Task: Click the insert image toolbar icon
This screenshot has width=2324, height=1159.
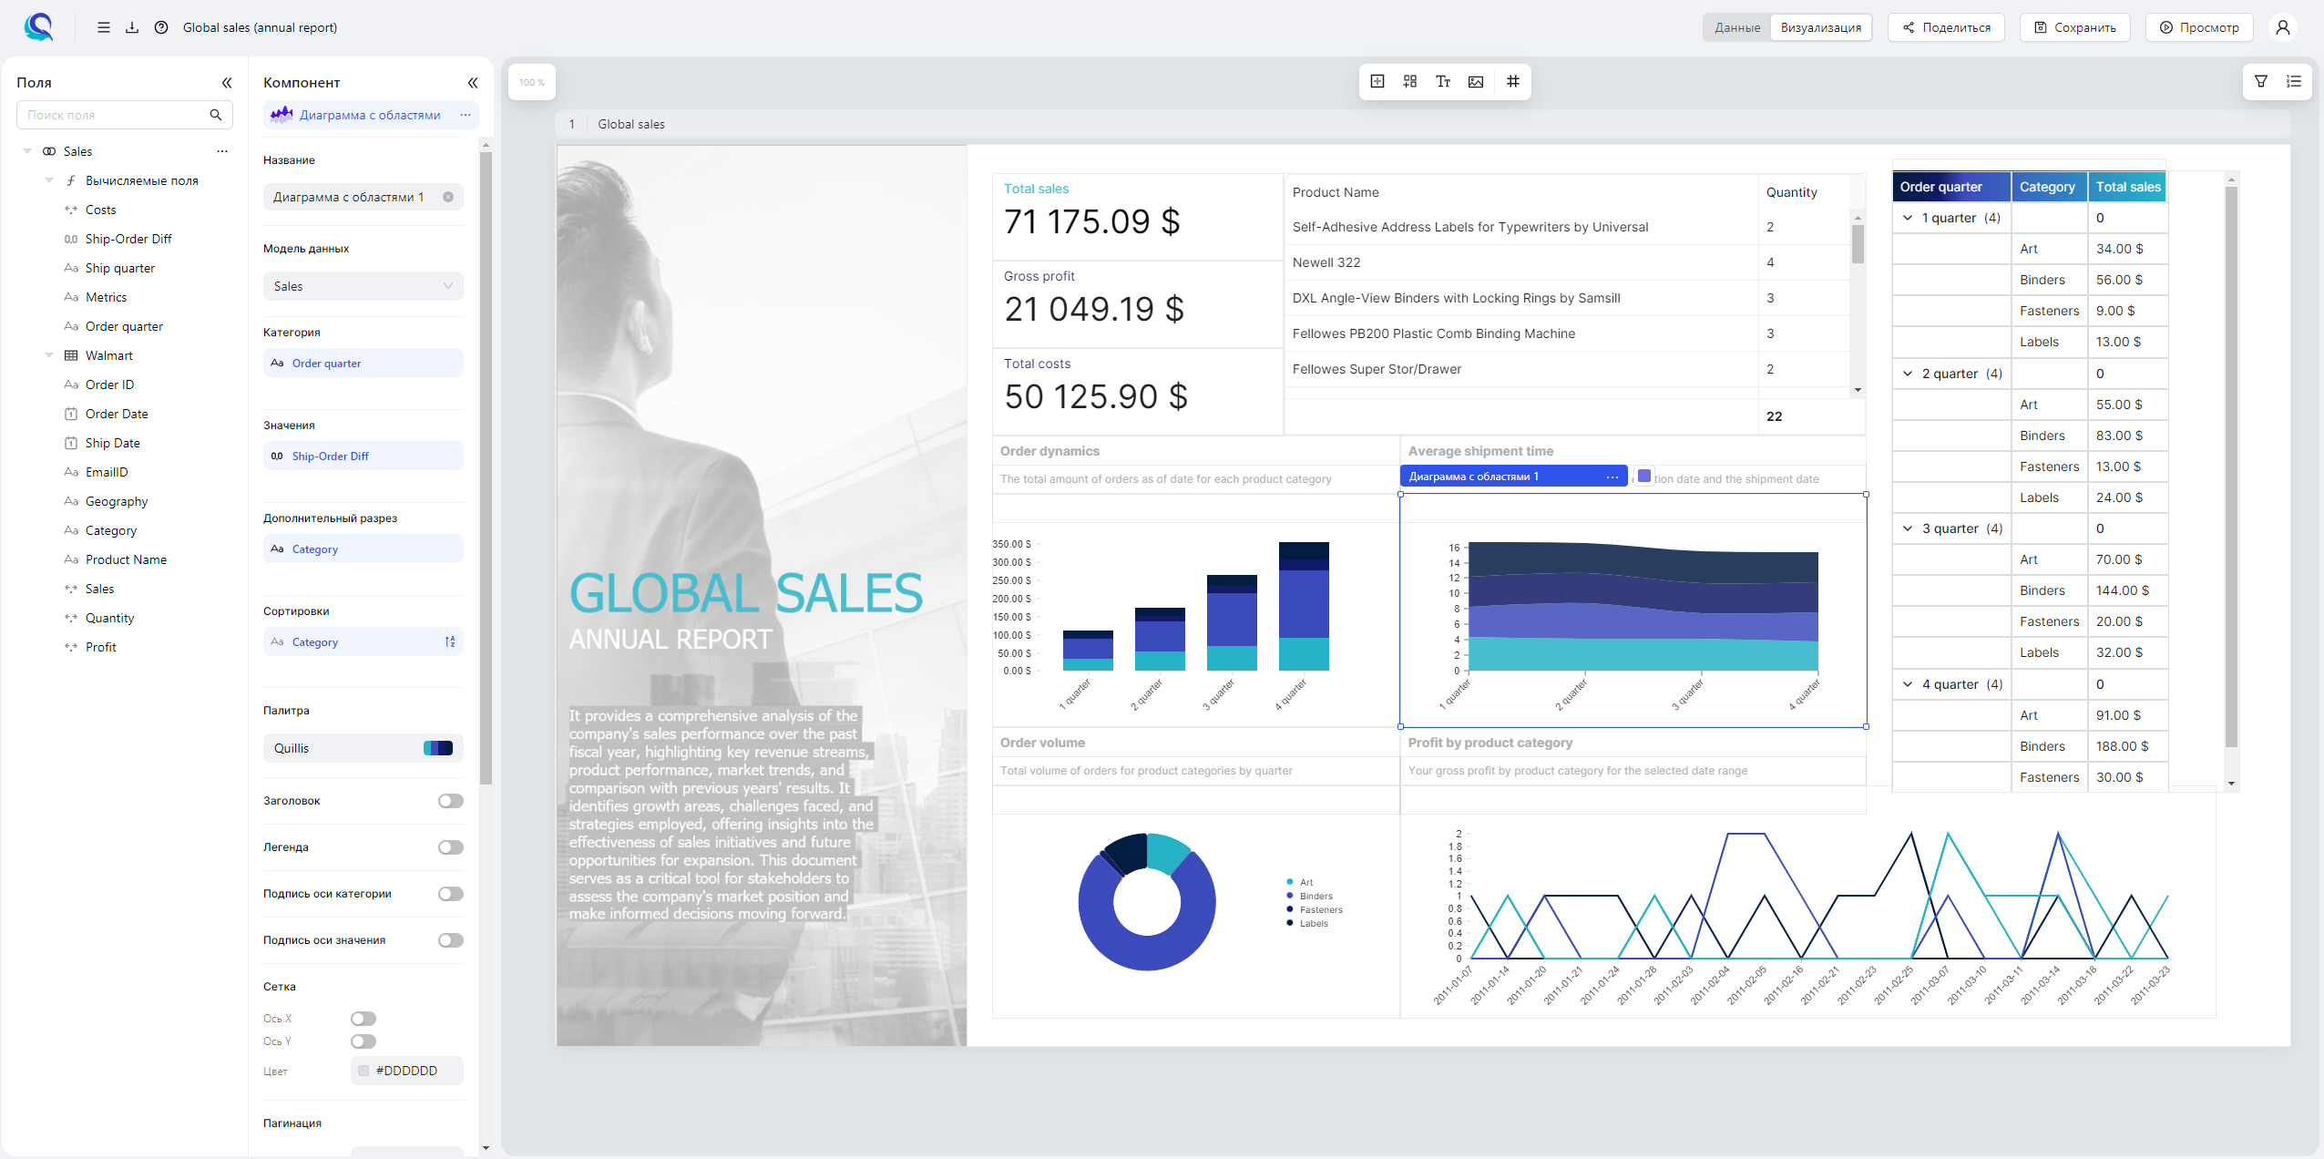Action: tap(1476, 82)
